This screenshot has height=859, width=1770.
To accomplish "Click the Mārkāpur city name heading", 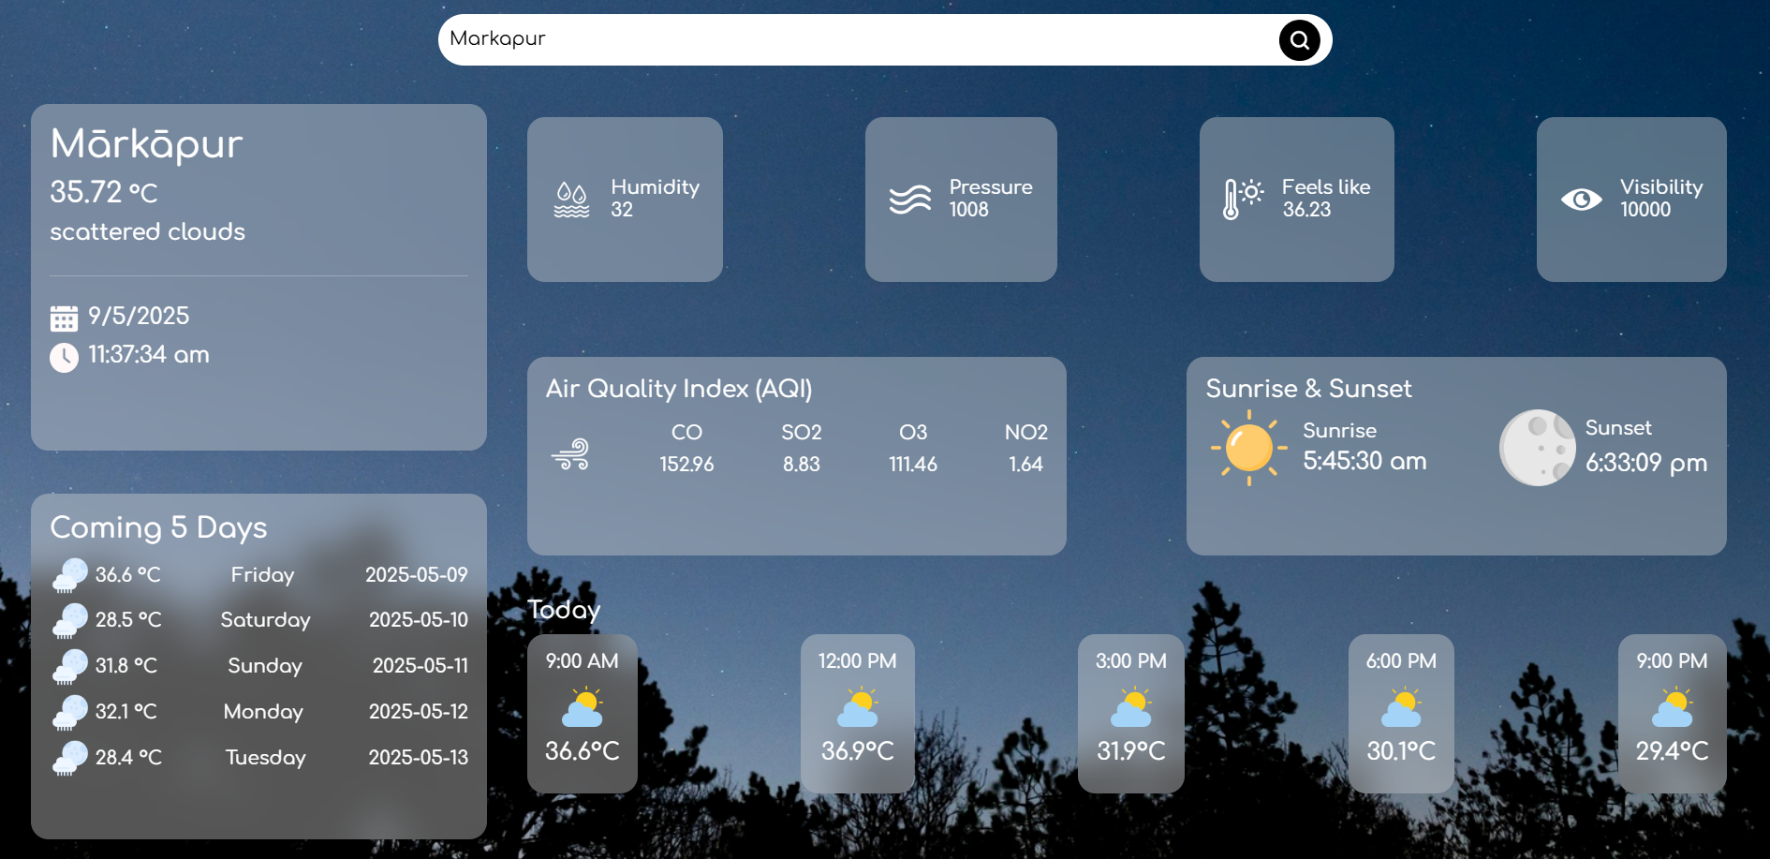I will coord(146,144).
